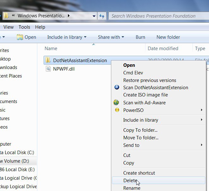Click the folder icon in the address bar

[6, 16]
